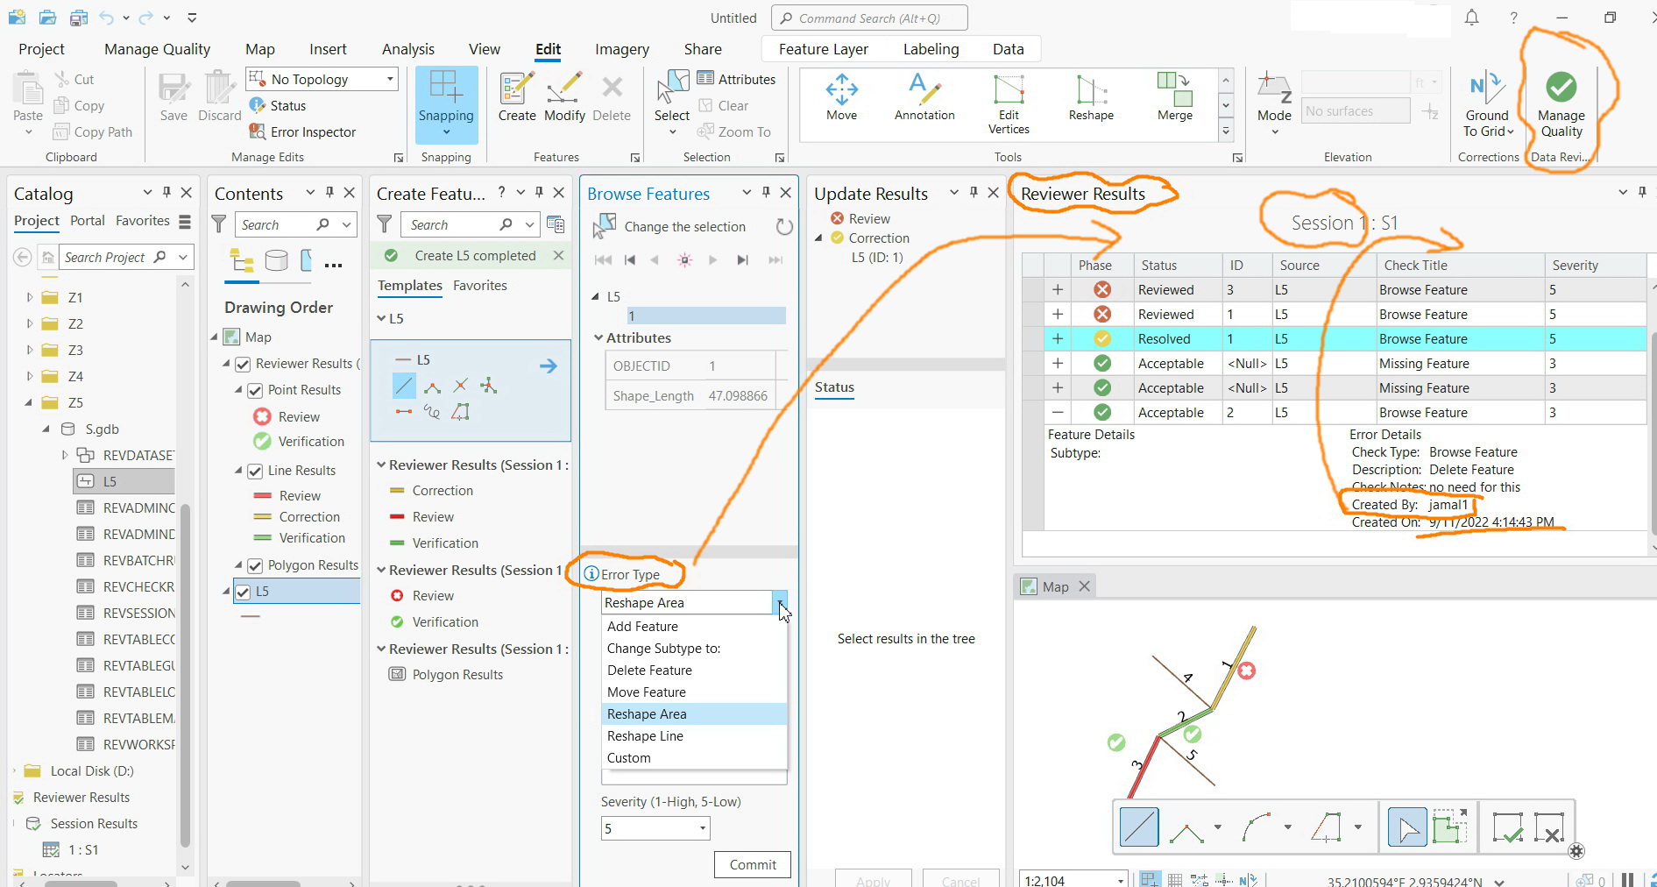Toggle L5 layer visibility checkbox
The height and width of the screenshot is (887, 1657).
243,592
